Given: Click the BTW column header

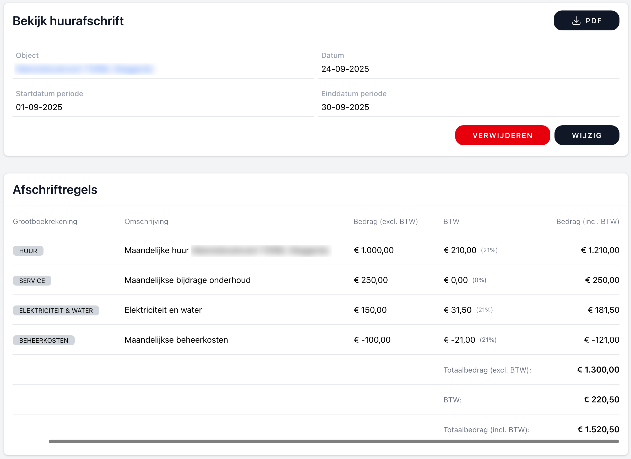Looking at the screenshot, I should (x=451, y=221).
